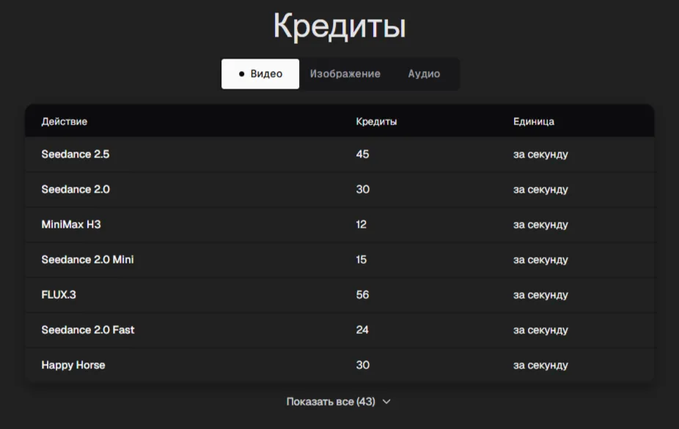This screenshot has height=429, width=679.
Task: Select the Seedance 2.5 row name
Action: point(76,154)
